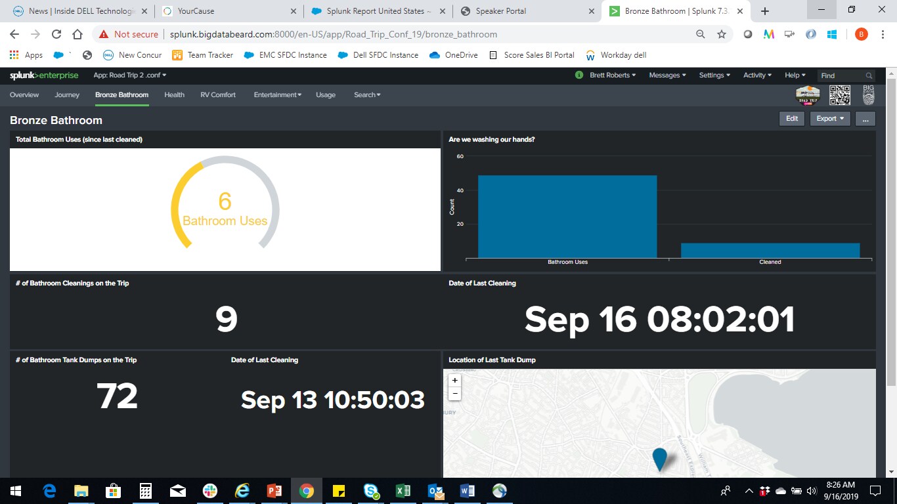Open Slack from the taskbar
This screenshot has height=504, width=897.
point(210,491)
